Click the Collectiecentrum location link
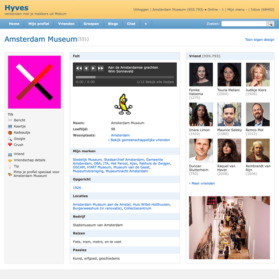279x279 pixels. [138, 208]
